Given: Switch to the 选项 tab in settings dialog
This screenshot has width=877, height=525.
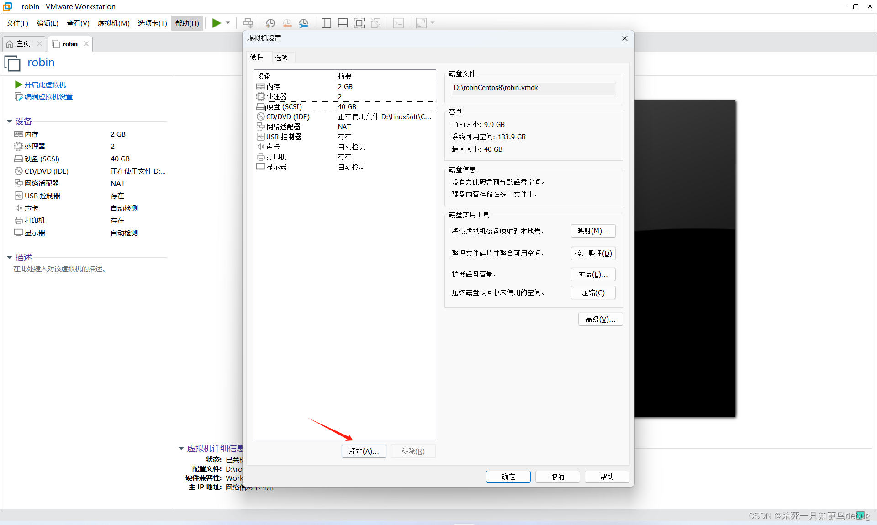Looking at the screenshot, I should click(281, 58).
